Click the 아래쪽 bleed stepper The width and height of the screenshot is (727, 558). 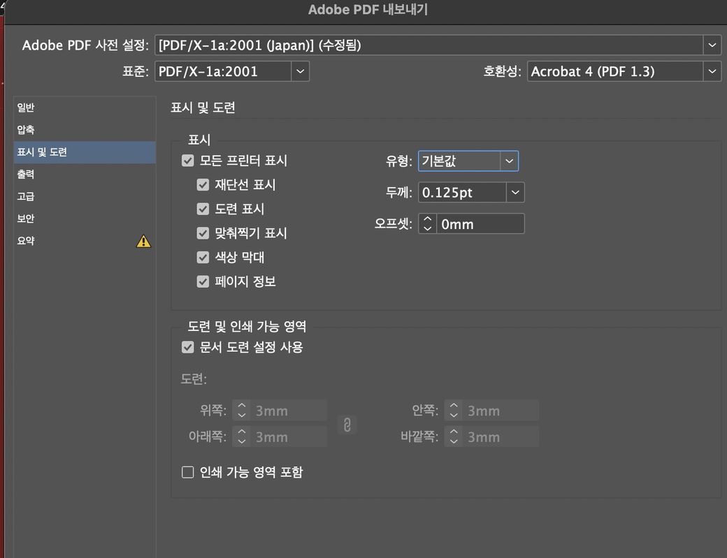242,436
